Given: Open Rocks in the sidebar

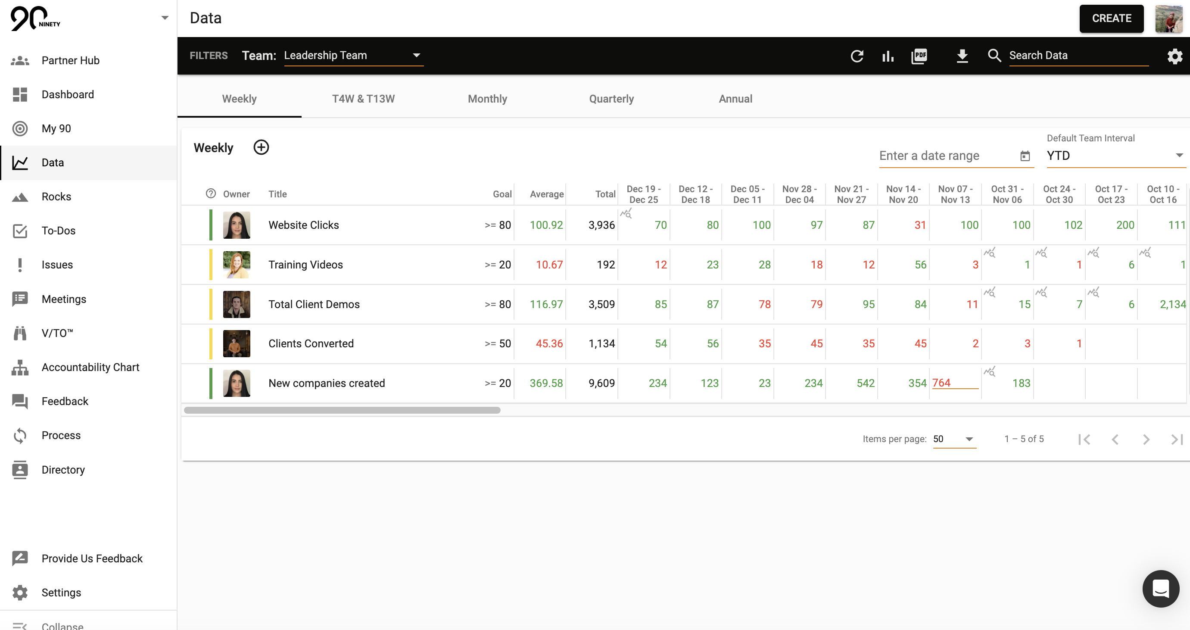Looking at the screenshot, I should click(56, 196).
